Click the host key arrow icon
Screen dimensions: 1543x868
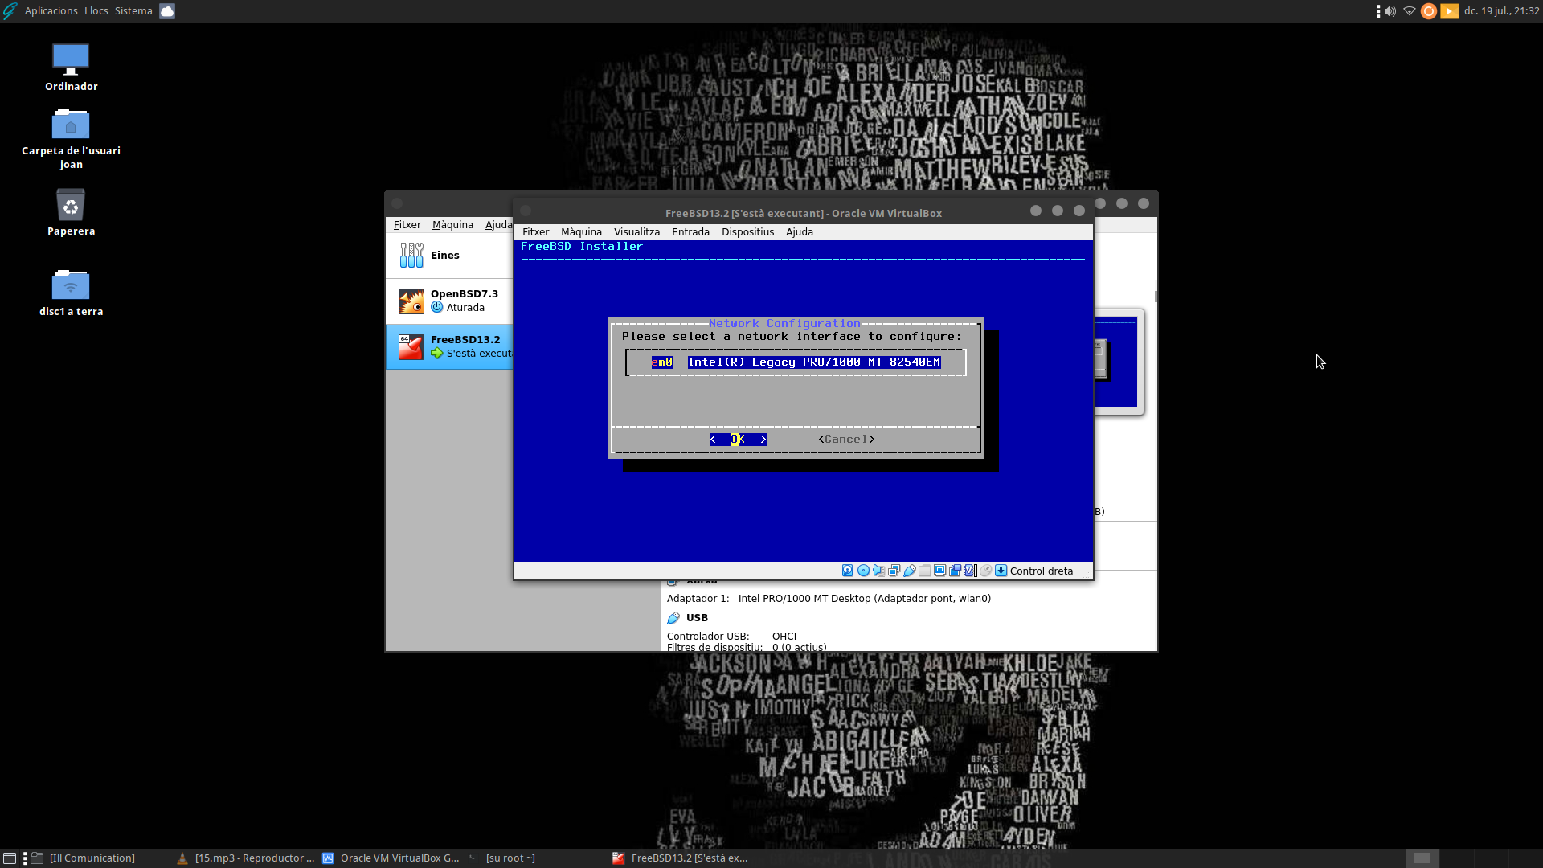[1001, 571]
